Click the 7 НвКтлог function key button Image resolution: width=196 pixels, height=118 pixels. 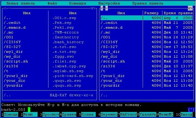[127, 114]
